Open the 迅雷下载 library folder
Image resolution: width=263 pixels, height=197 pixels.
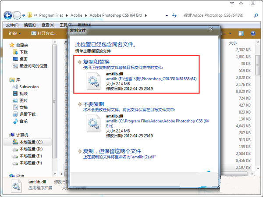[x=27, y=114]
